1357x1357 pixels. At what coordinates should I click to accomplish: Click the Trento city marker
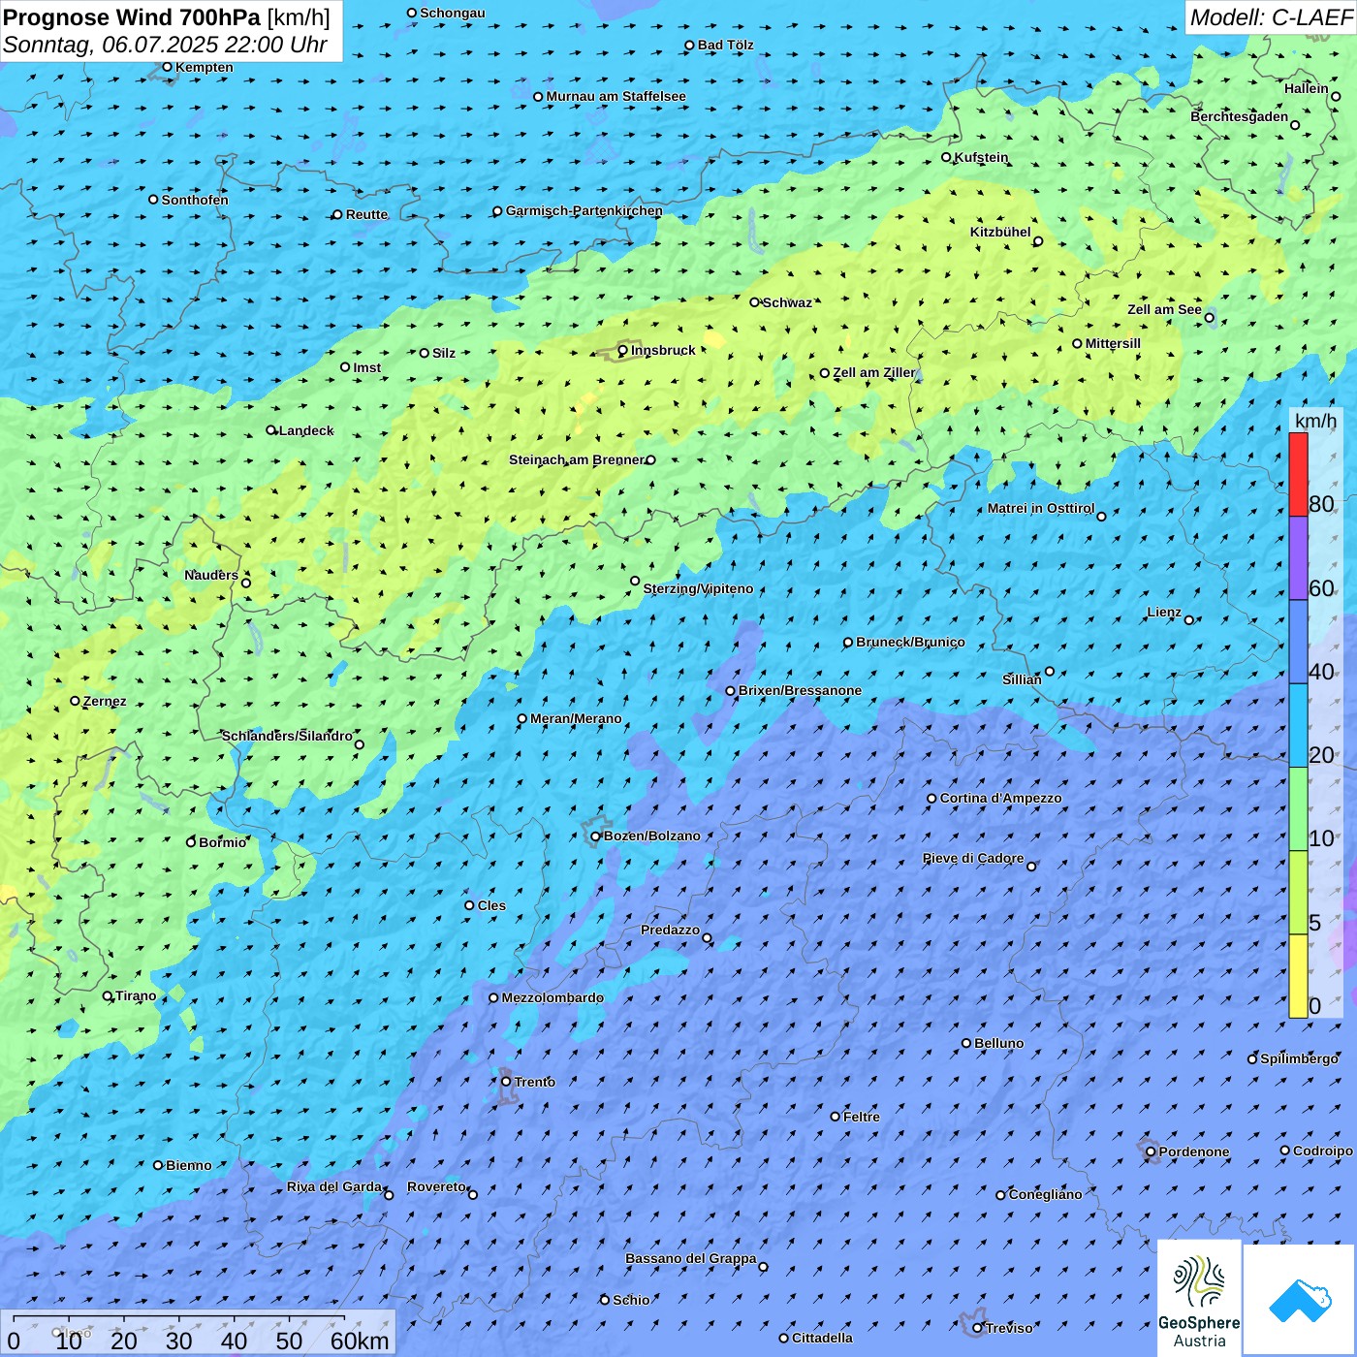[506, 1082]
